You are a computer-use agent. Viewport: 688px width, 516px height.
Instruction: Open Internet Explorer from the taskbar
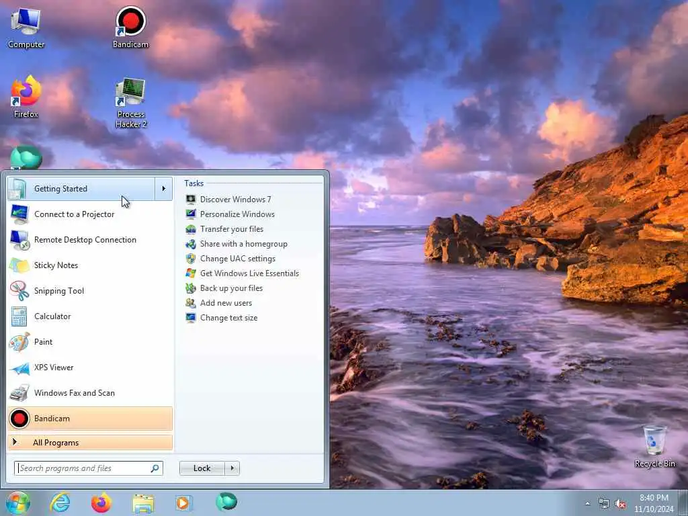point(60,503)
